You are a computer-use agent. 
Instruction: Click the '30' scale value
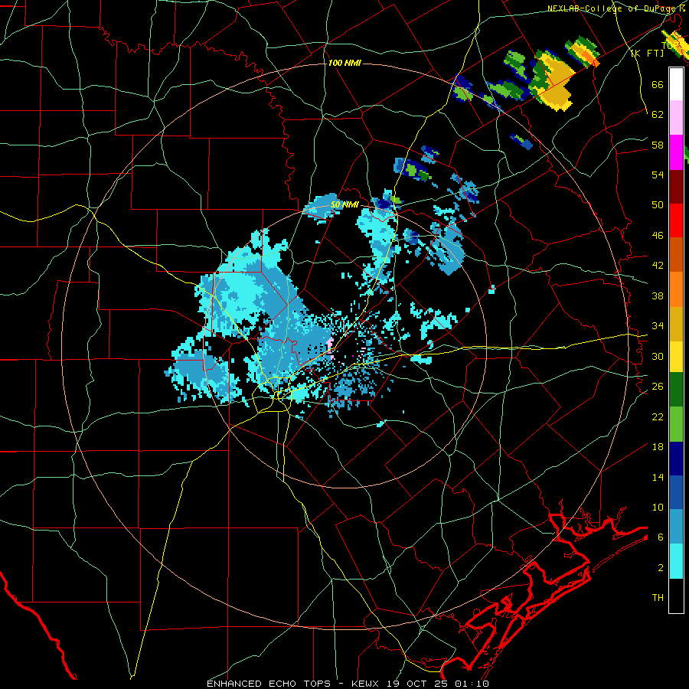coord(658,356)
